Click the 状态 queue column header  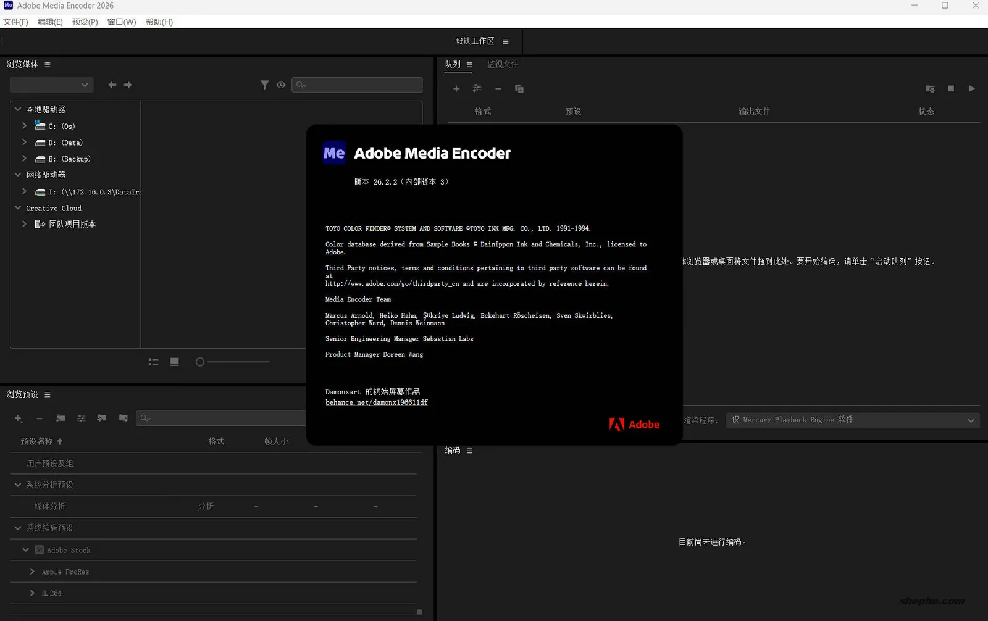[926, 112]
